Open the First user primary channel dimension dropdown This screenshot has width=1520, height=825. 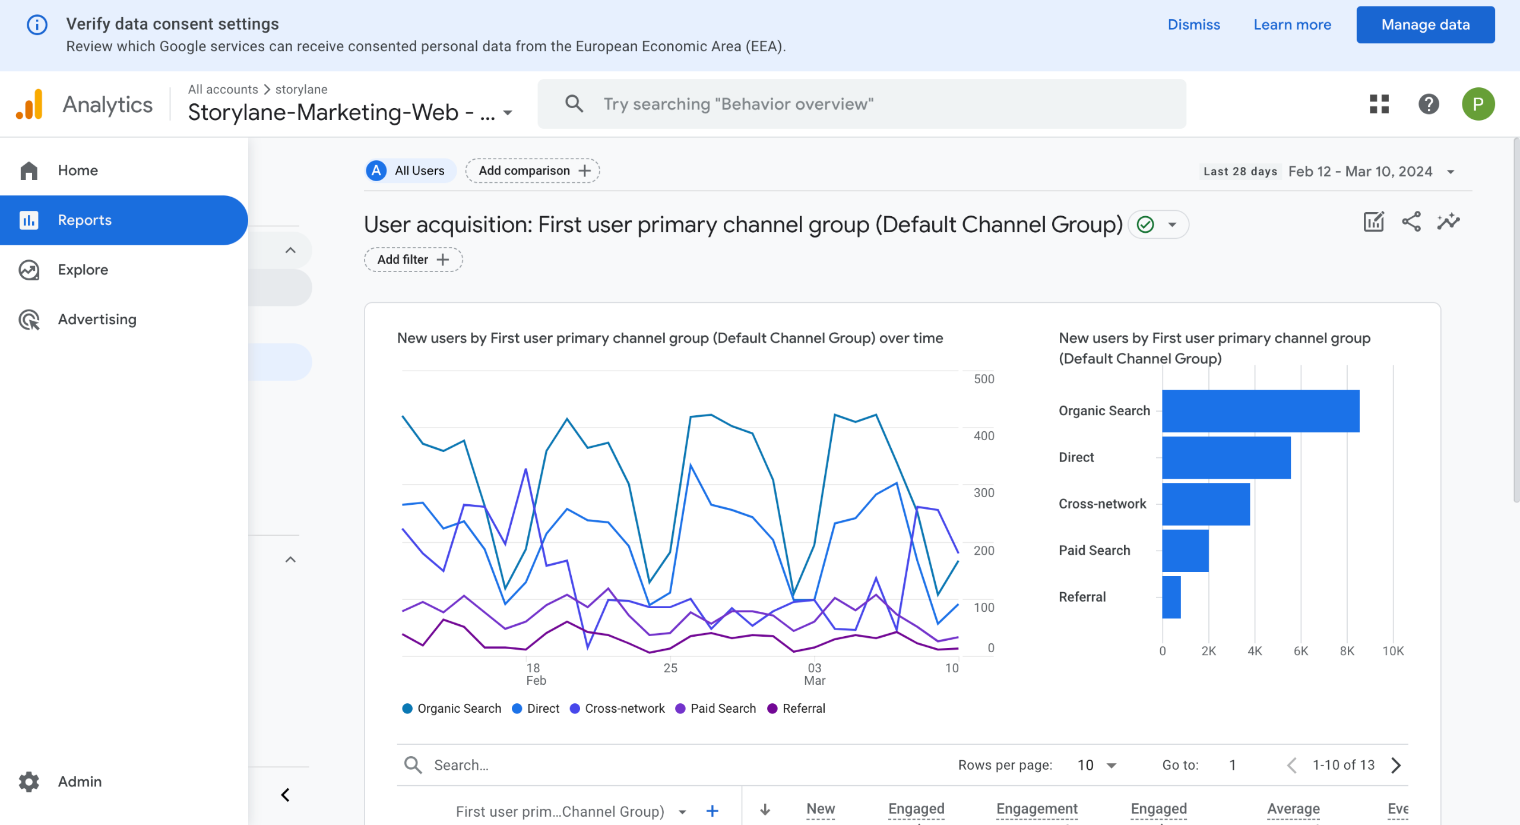tap(682, 811)
